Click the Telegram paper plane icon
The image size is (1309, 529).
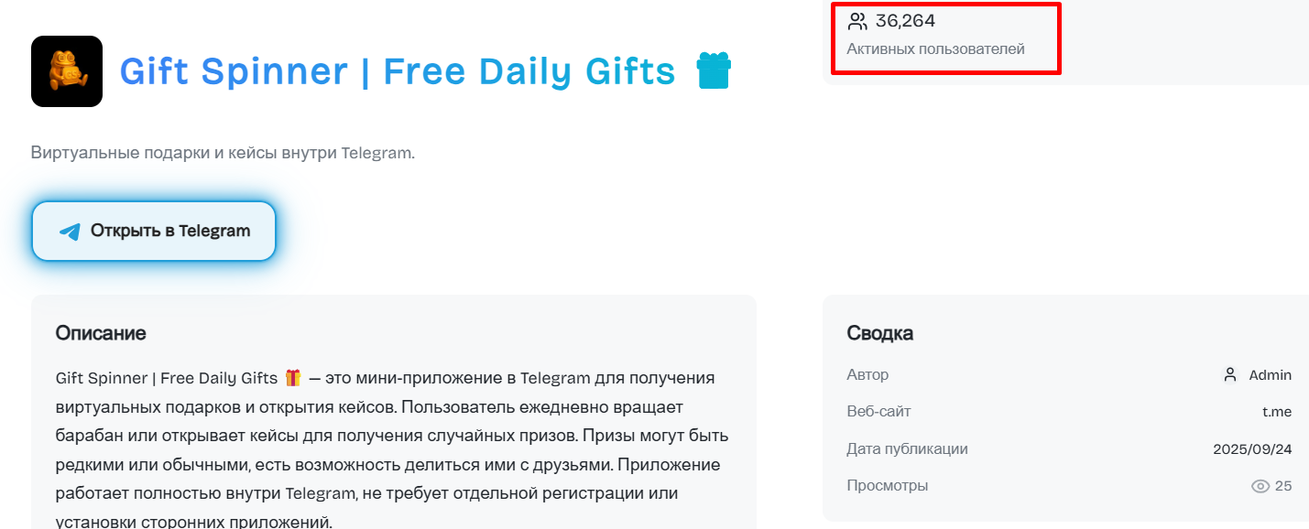point(70,232)
